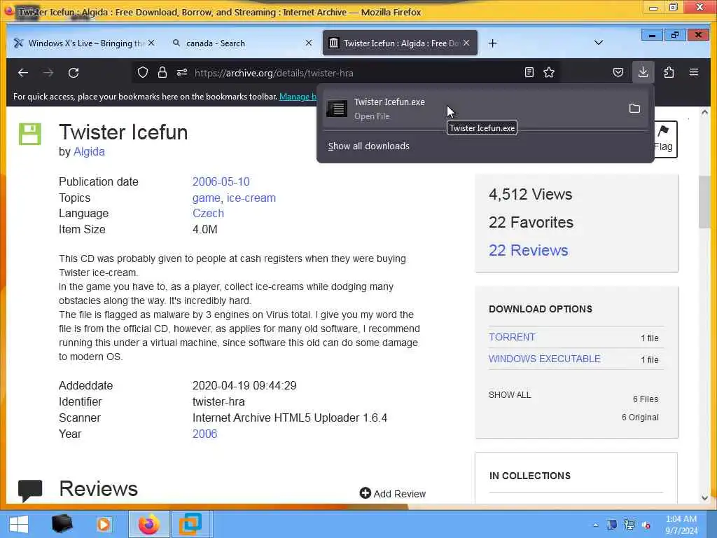Screen dimensions: 717x538
Task: Open the game topic link
Action: coord(207,198)
